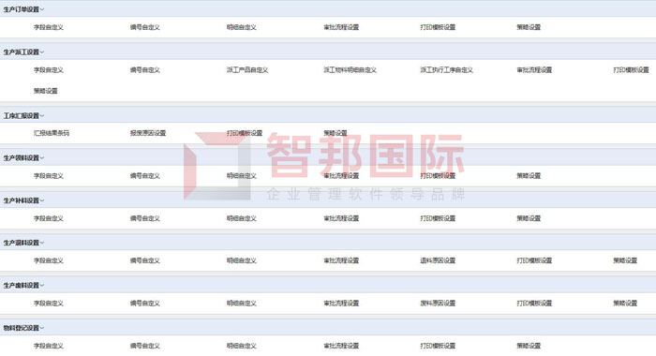Open the 报废原因设置 link
Viewport: 656px width, 356px height.
(148, 133)
